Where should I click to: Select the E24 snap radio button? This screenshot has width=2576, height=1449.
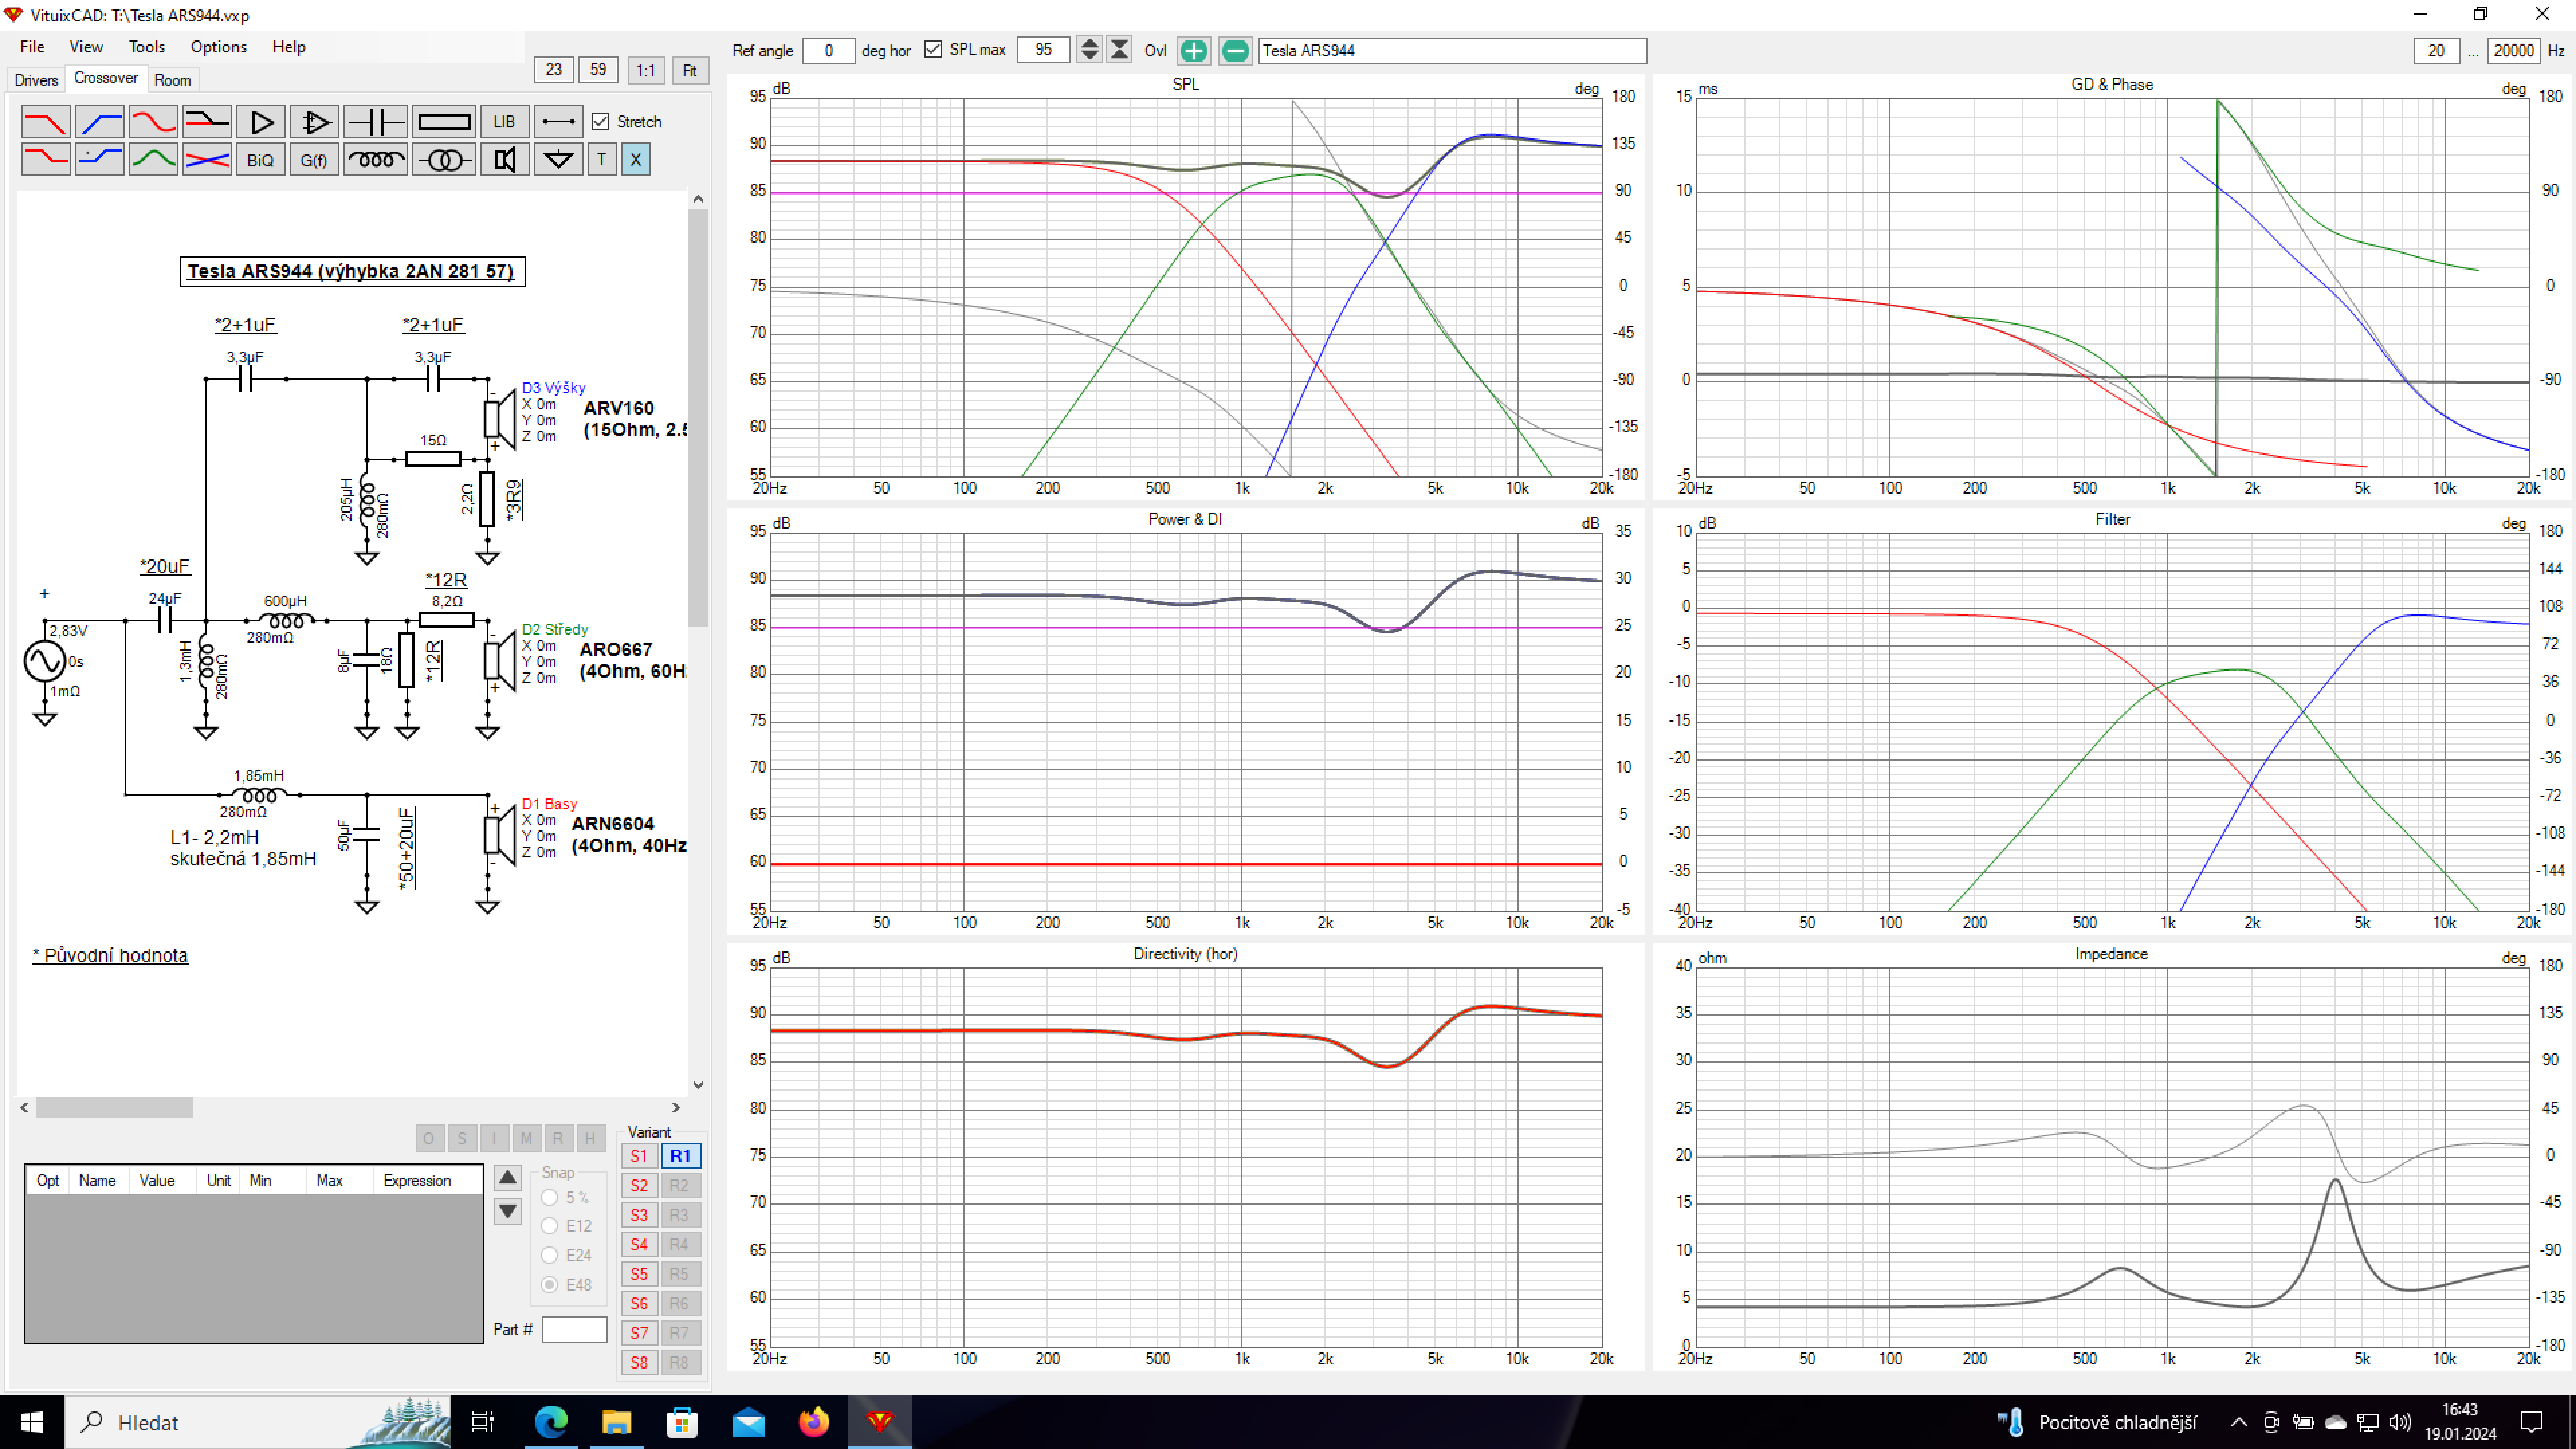pyautogui.click(x=549, y=1255)
